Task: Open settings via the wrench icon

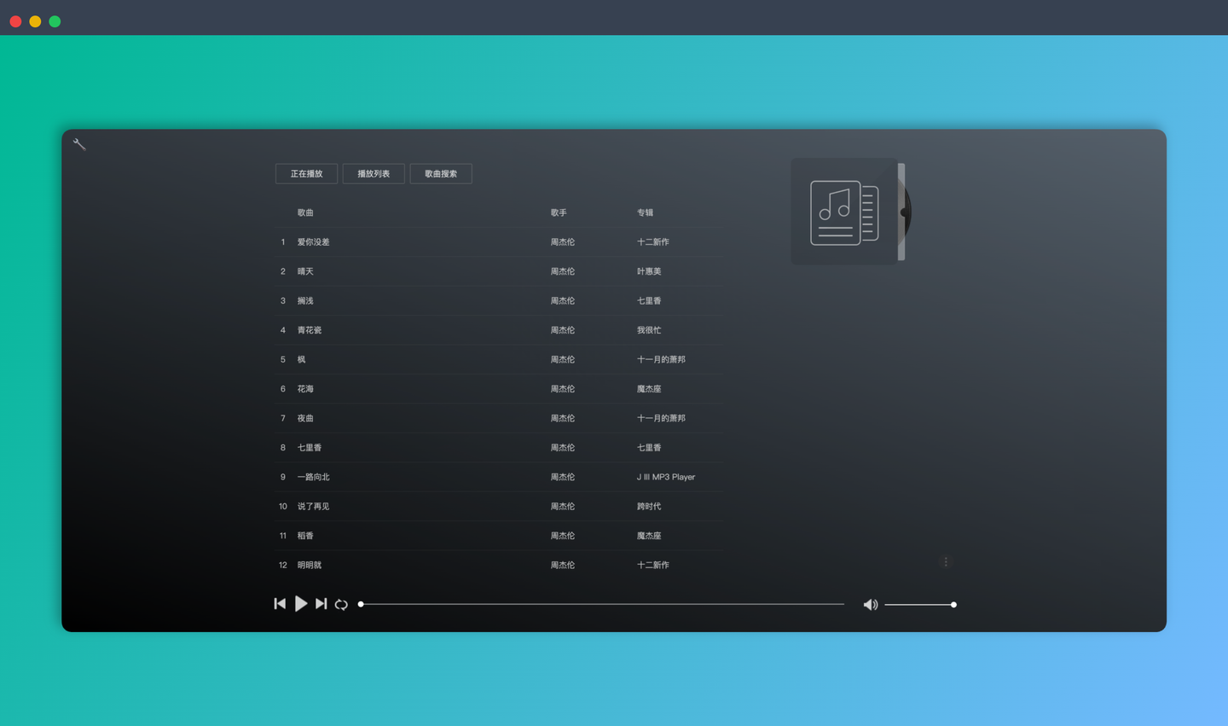Action: (x=79, y=144)
